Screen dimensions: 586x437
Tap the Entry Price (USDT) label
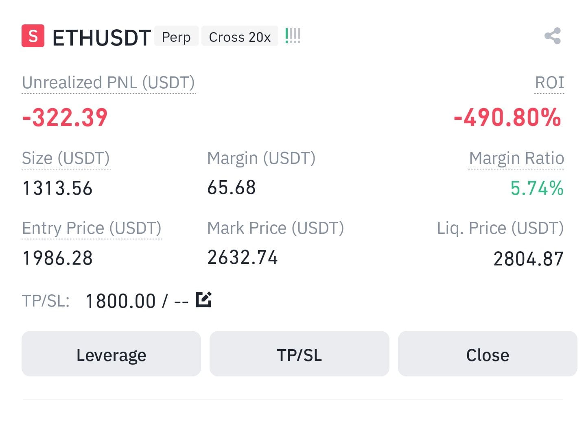coord(92,228)
